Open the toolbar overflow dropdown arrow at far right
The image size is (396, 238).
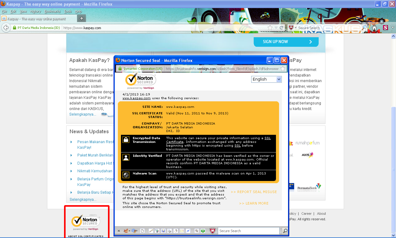pos(393,28)
